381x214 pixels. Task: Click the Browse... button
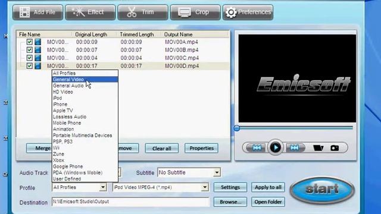230,202
